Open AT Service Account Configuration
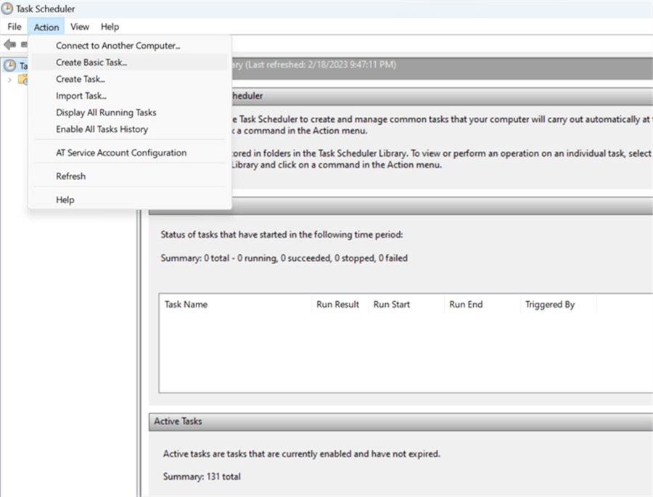This screenshot has height=497, width=653. (x=130, y=152)
